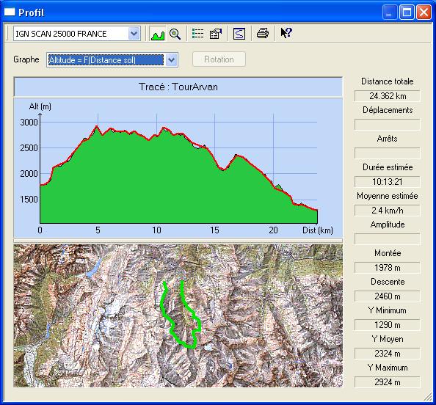The image size is (436, 405).
Task: Click the Distance totale value field
Action: click(387, 96)
